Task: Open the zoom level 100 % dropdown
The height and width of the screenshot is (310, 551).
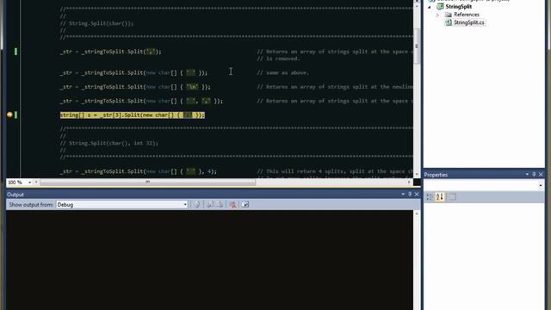Action: 29,183
